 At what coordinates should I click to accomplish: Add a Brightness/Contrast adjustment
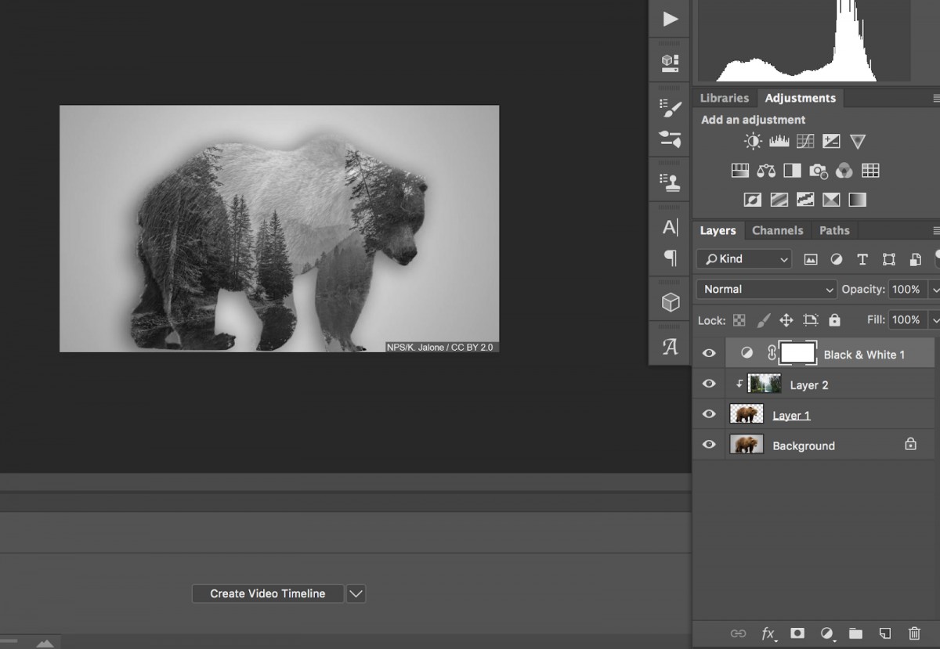pos(752,141)
